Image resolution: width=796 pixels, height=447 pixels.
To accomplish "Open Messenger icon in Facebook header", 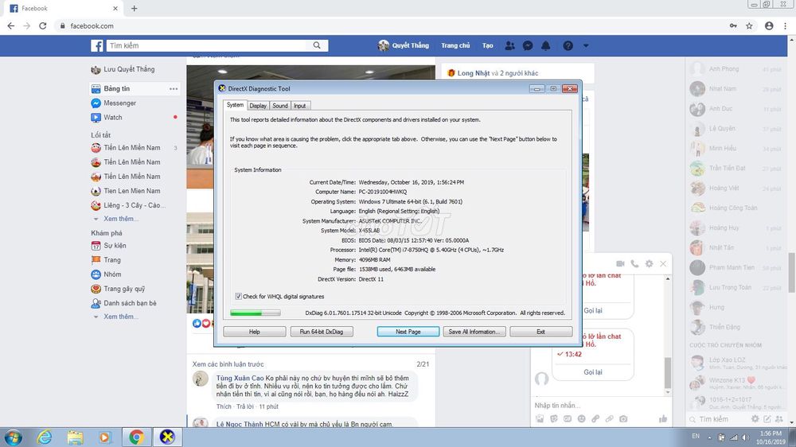I will tap(528, 45).
